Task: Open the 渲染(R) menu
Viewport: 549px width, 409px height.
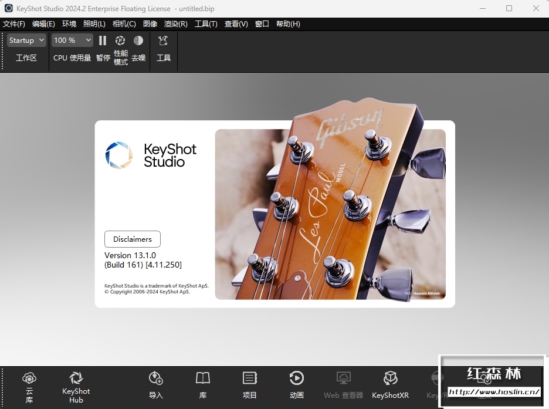Action: pyautogui.click(x=176, y=24)
